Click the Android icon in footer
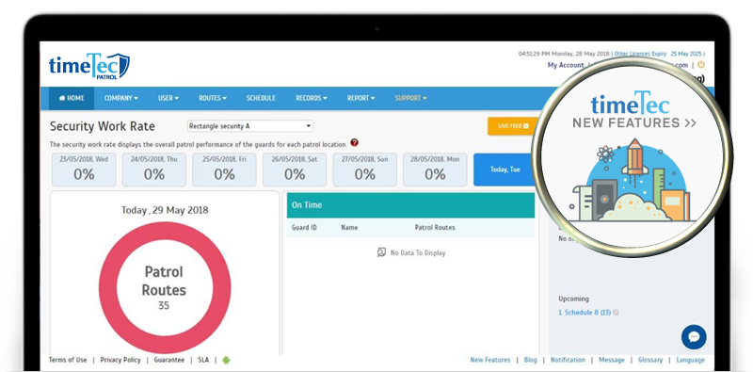 pyautogui.click(x=226, y=360)
